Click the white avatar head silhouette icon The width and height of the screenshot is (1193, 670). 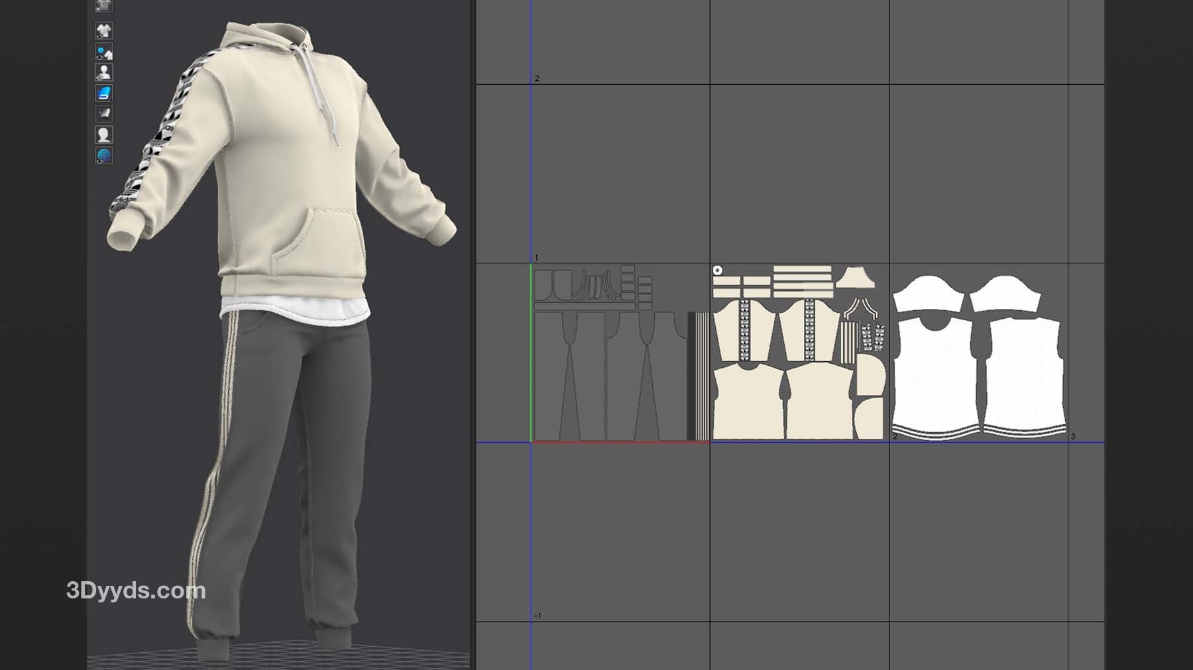(104, 135)
